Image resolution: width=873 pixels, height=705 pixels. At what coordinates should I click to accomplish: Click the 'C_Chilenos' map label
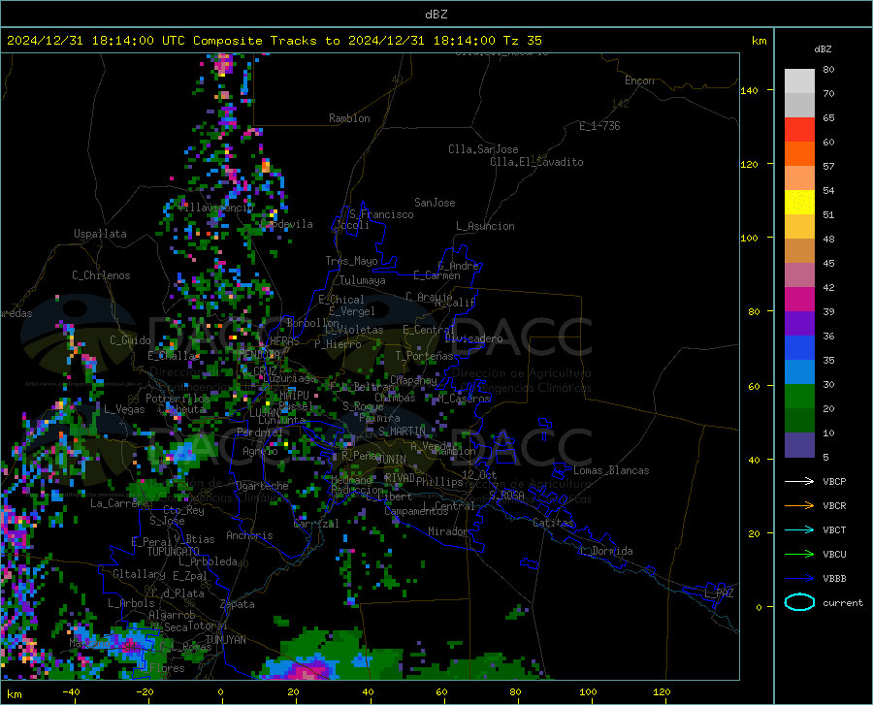[x=101, y=275]
